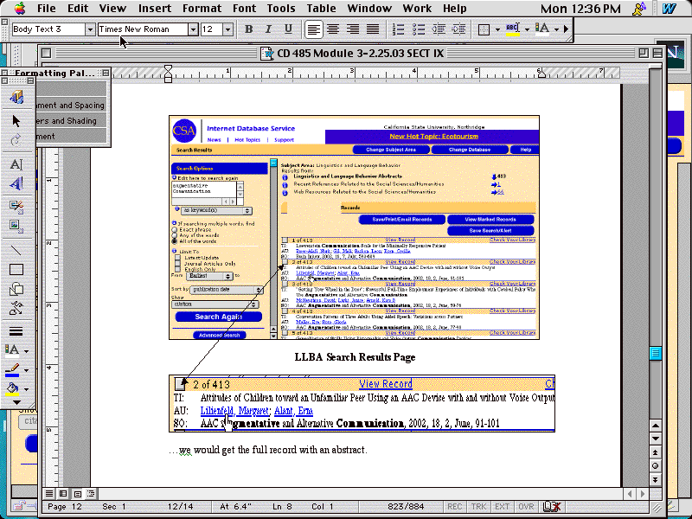
Task: Toggle the REC indicator in status bar
Action: coord(455,507)
